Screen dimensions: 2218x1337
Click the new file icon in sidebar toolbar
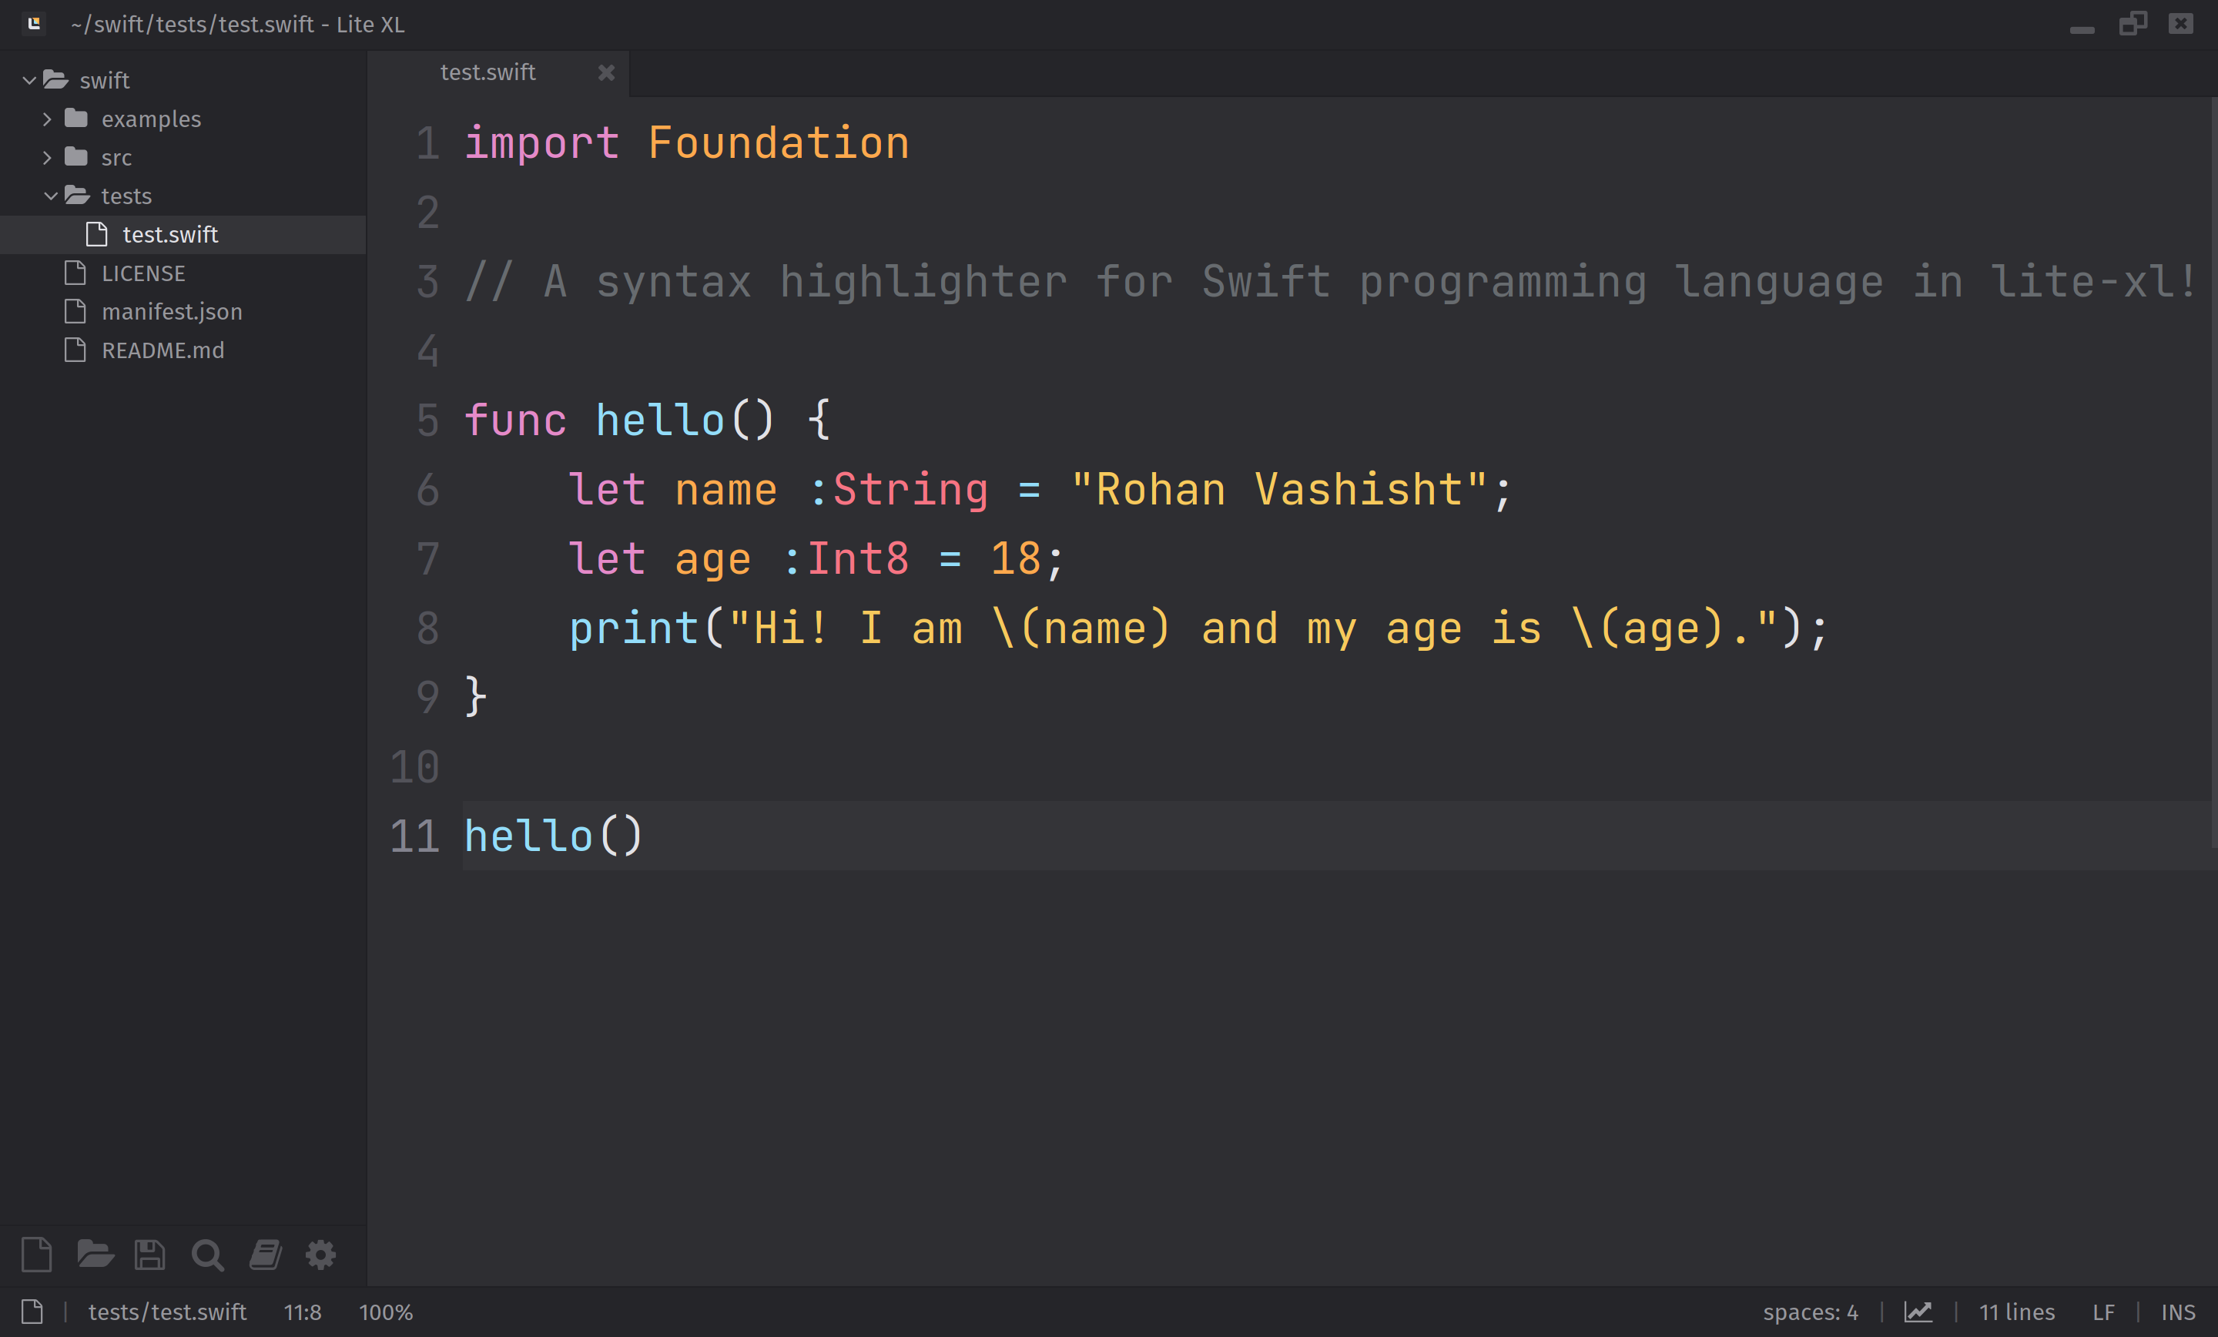tap(36, 1254)
